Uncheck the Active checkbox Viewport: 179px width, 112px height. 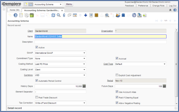click(x=36, y=47)
